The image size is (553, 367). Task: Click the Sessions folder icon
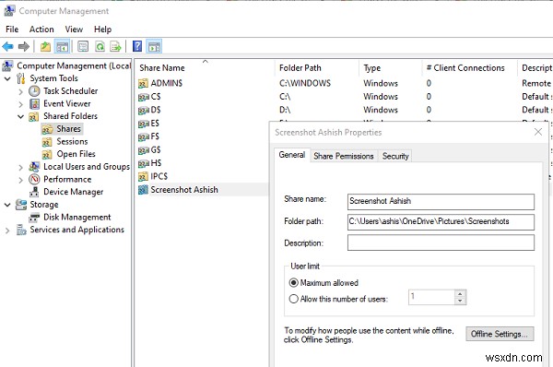tap(47, 142)
